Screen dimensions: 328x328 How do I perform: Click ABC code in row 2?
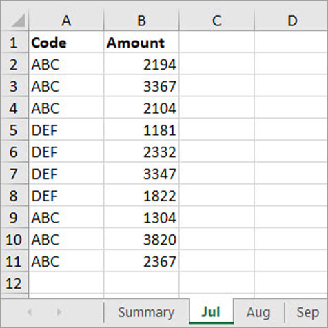[x=66, y=64]
